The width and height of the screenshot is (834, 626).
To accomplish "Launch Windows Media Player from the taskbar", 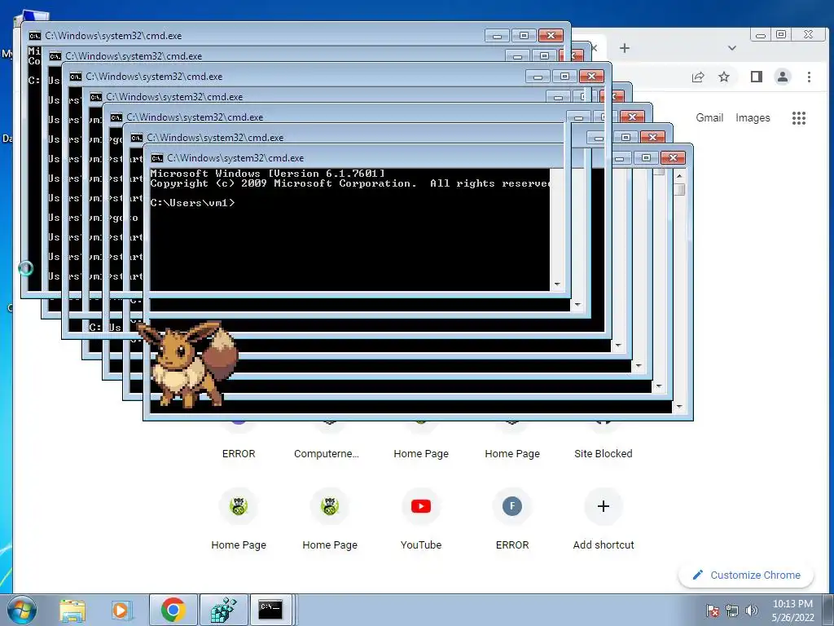I will pyautogui.click(x=121, y=610).
